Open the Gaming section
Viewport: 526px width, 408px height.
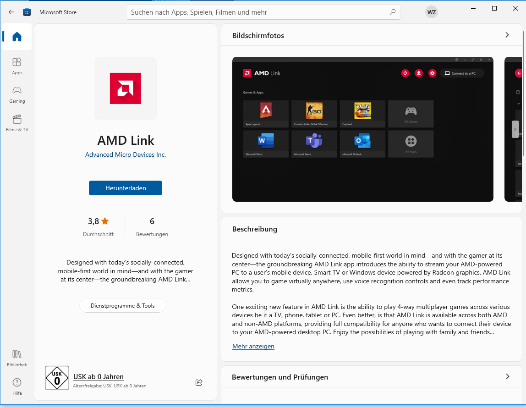(17, 95)
